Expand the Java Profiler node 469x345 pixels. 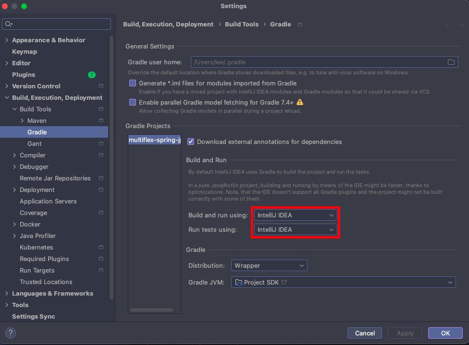[14, 236]
